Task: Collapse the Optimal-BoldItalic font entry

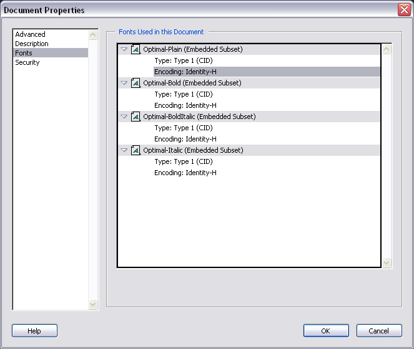Action: [124, 117]
